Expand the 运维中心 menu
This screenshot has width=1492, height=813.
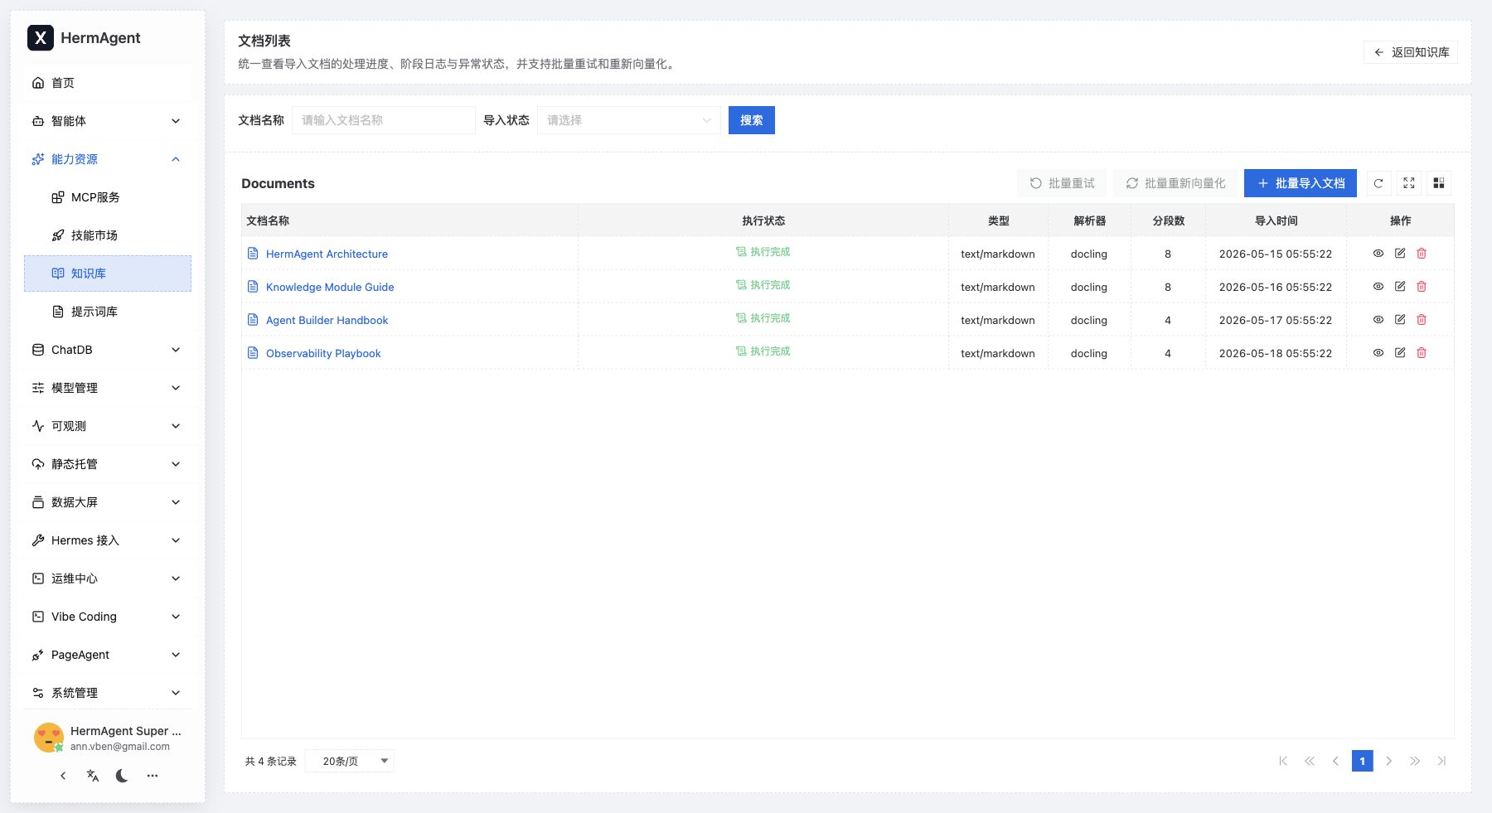(108, 578)
